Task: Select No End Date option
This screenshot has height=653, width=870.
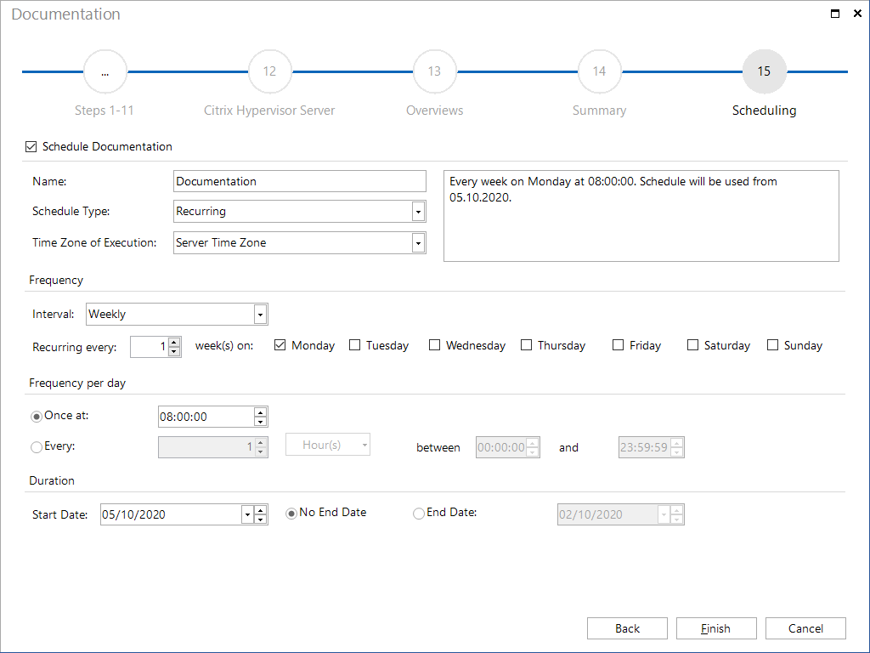Action: 291,514
